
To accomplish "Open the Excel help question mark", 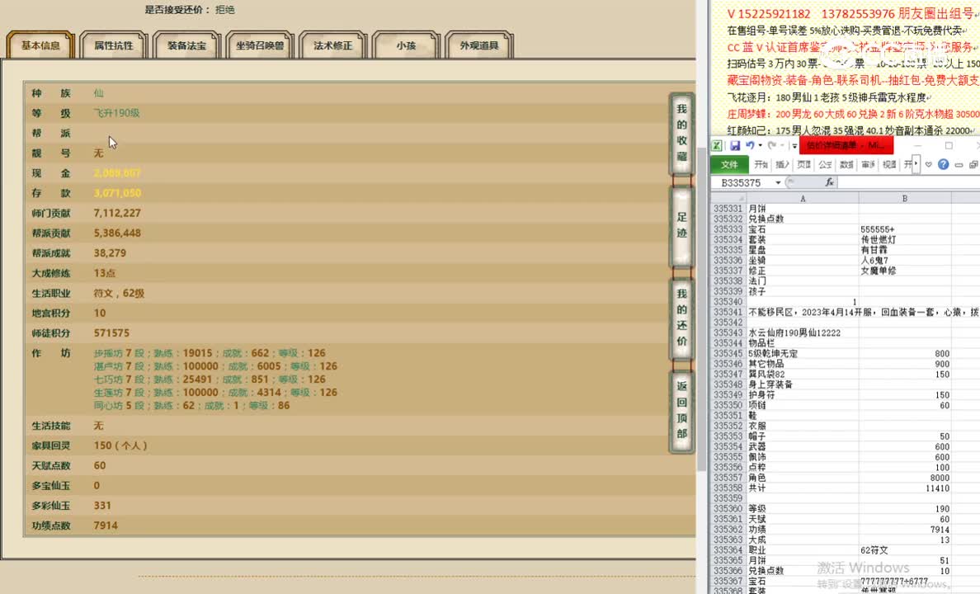I will point(943,165).
